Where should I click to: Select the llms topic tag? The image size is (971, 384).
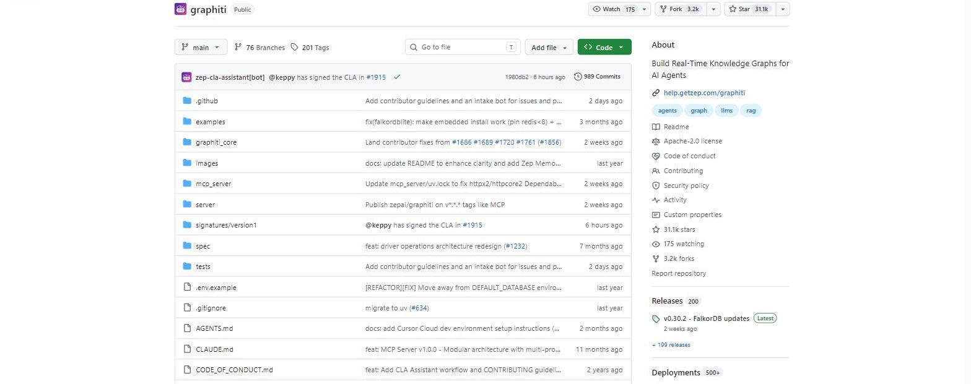(726, 111)
